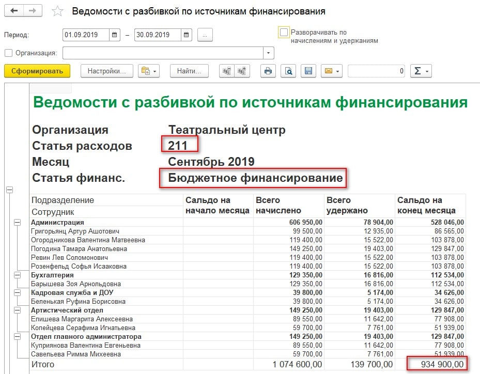Select employee Савельева Римма Михеевна
This screenshot has width=480, height=374.
coord(76,354)
